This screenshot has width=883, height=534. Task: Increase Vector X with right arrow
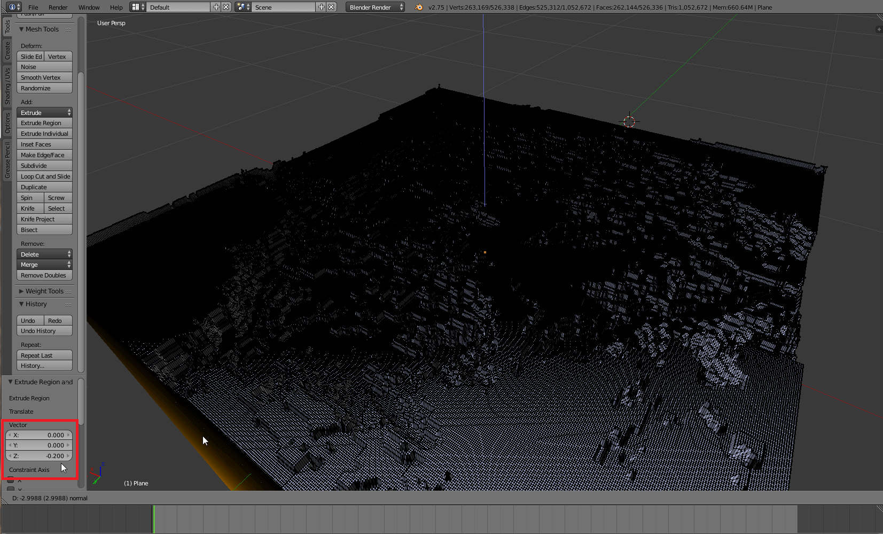[x=68, y=435]
